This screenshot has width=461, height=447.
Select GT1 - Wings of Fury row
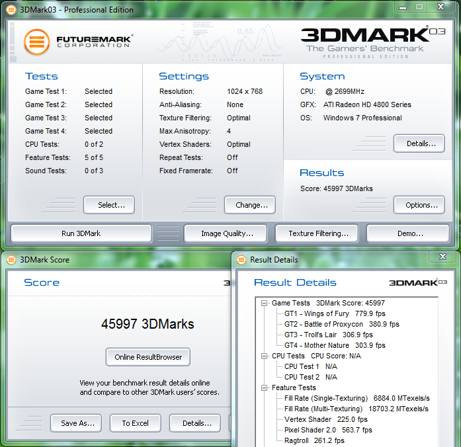pyautogui.click(x=335, y=313)
